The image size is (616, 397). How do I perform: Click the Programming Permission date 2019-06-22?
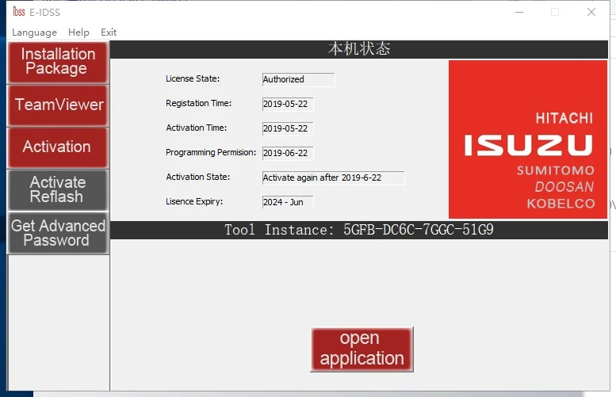[x=288, y=153]
